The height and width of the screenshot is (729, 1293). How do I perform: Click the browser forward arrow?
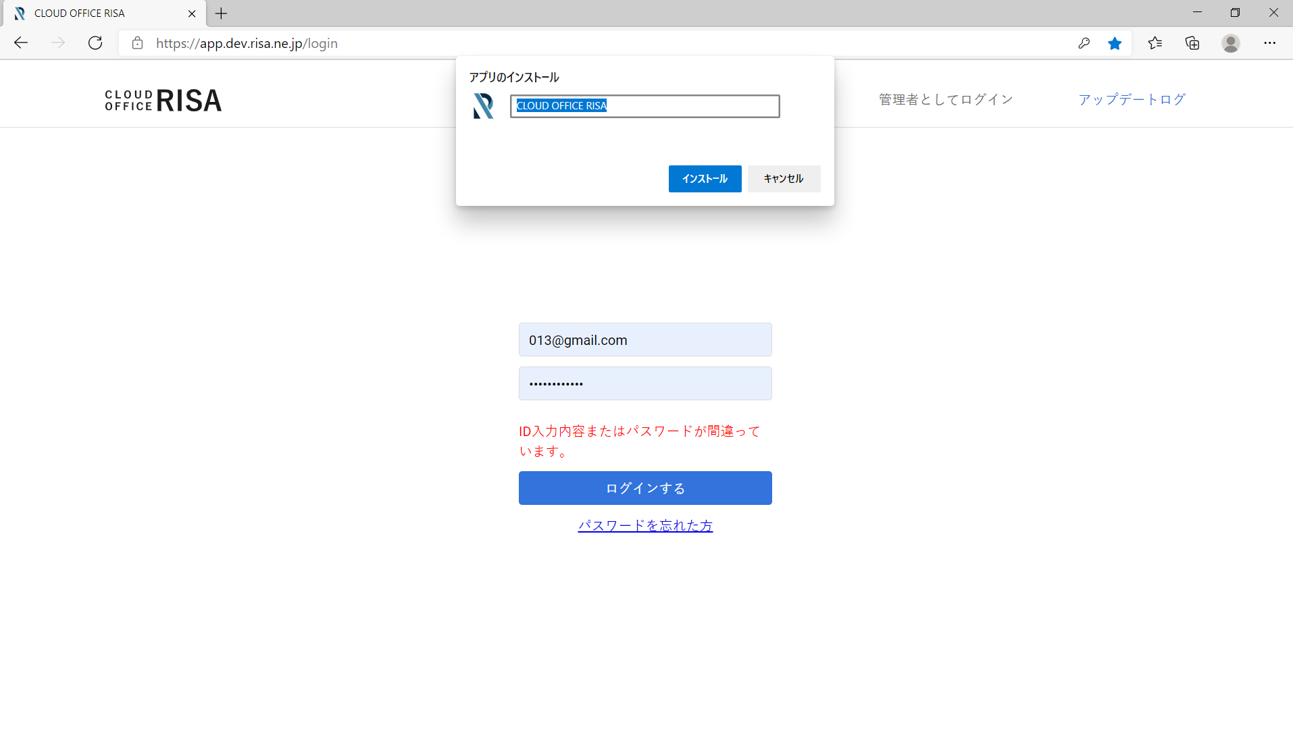click(58, 43)
